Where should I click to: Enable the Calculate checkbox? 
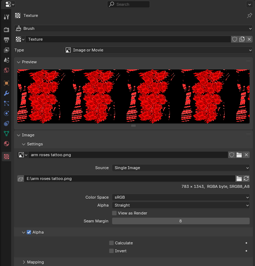tap(111, 243)
